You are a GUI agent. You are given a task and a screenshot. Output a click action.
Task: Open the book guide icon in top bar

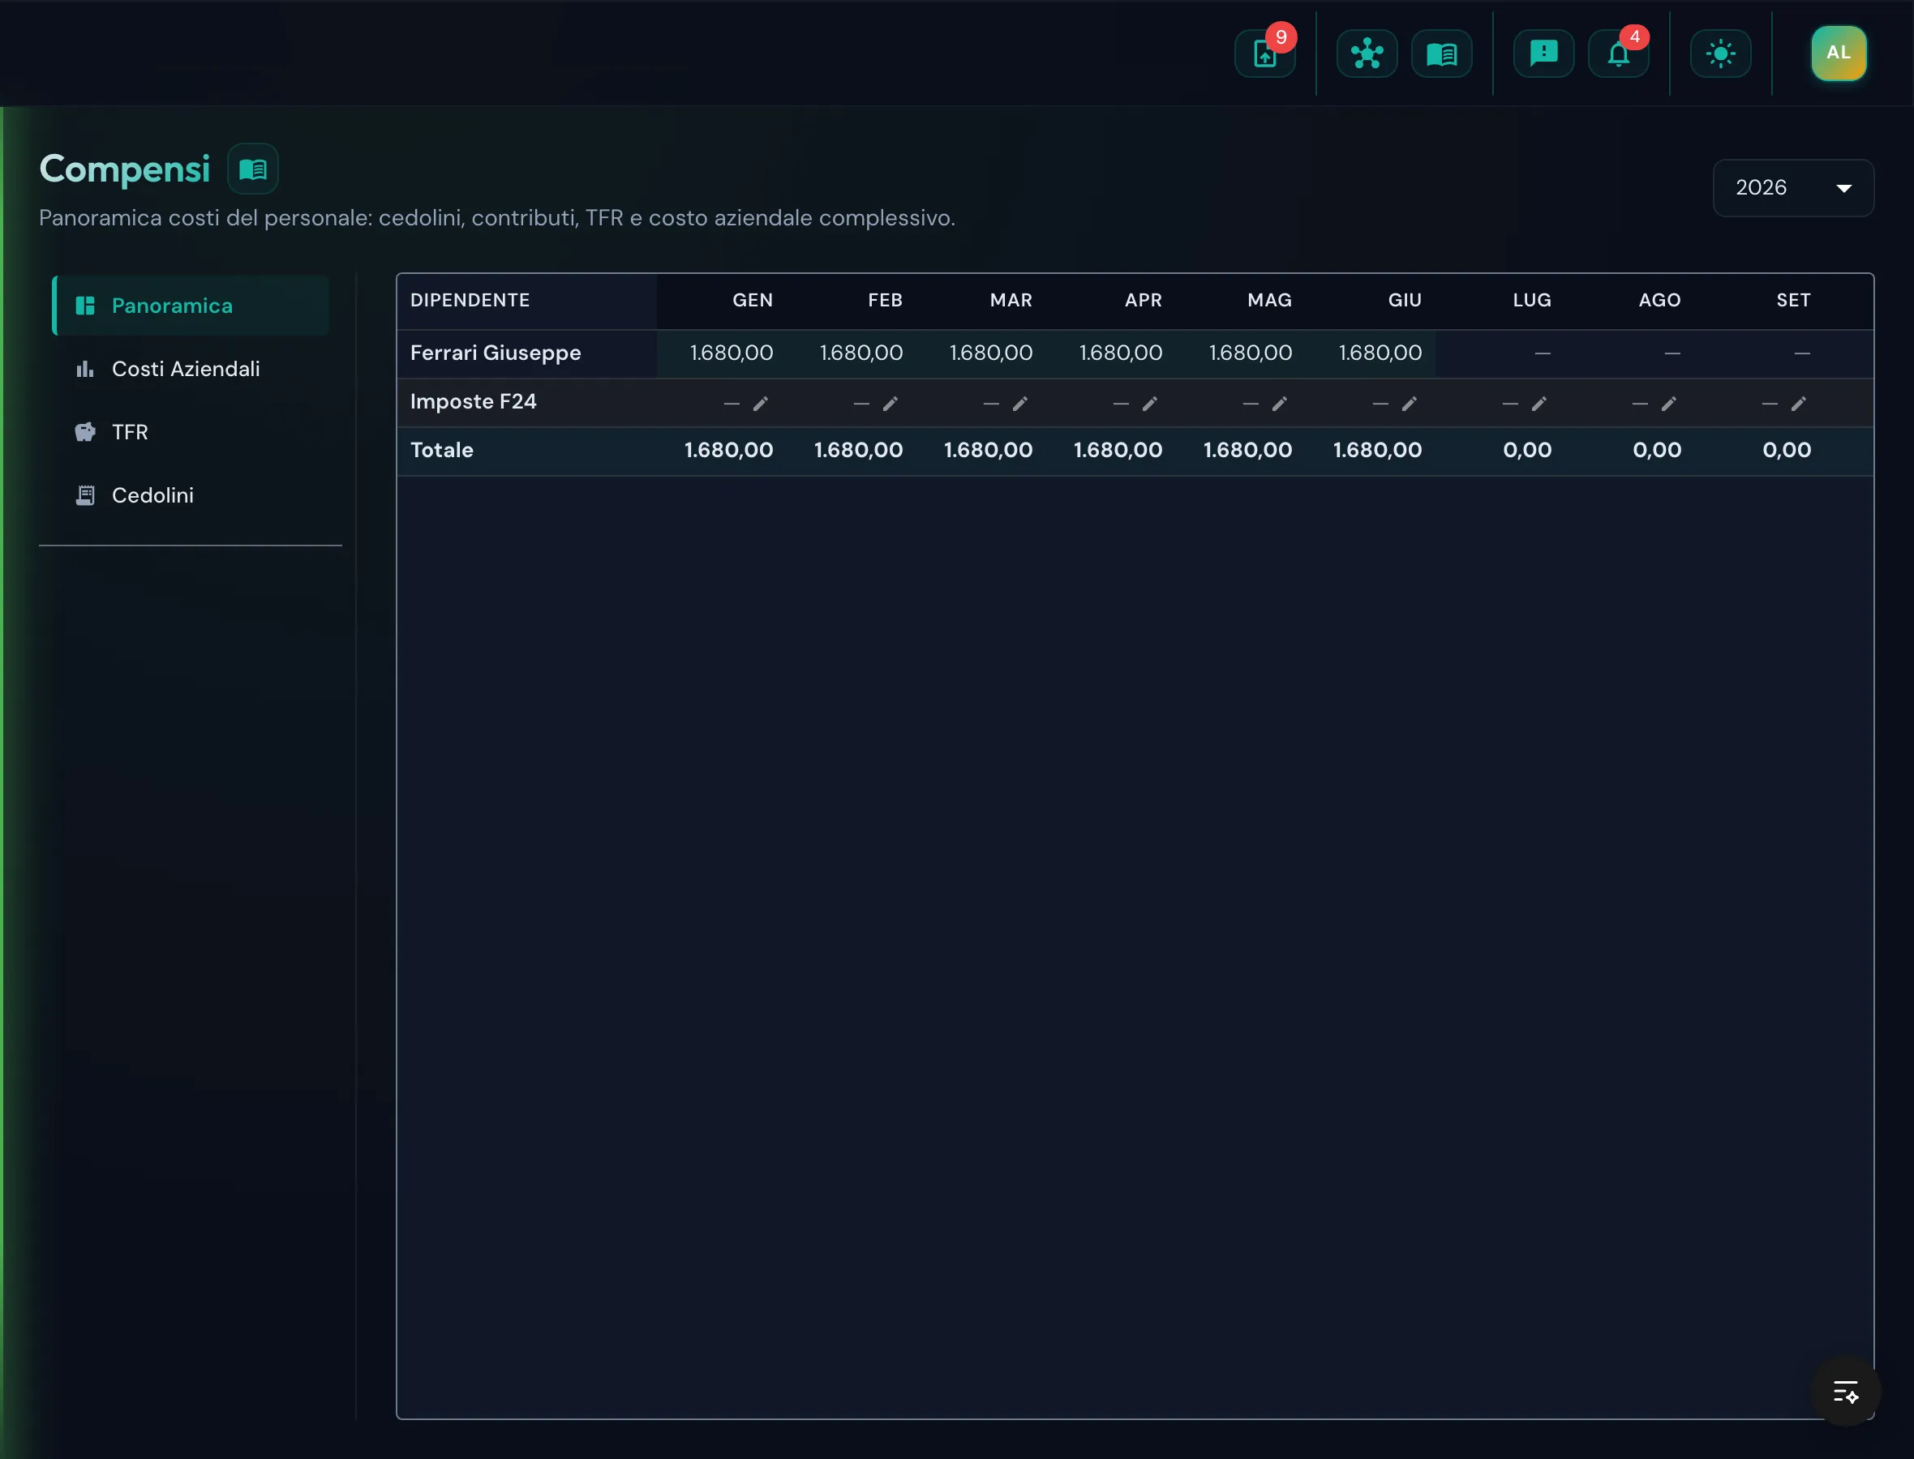click(1441, 53)
